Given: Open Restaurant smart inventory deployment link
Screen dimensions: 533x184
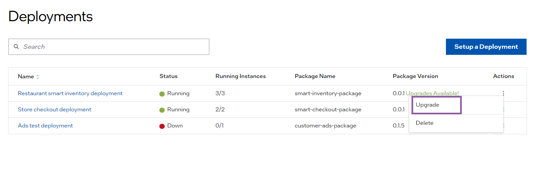Looking at the screenshot, I should (x=70, y=93).
